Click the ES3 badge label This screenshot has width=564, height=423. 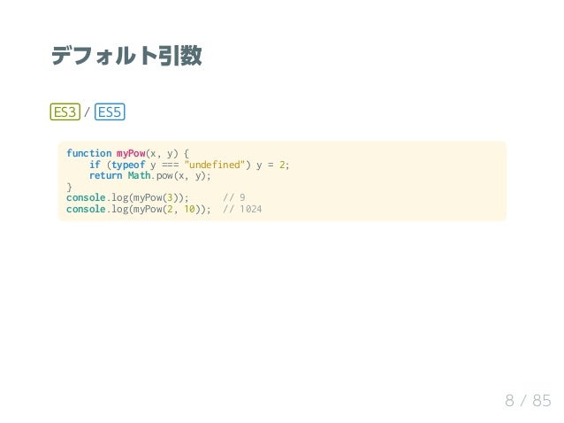click(x=65, y=112)
